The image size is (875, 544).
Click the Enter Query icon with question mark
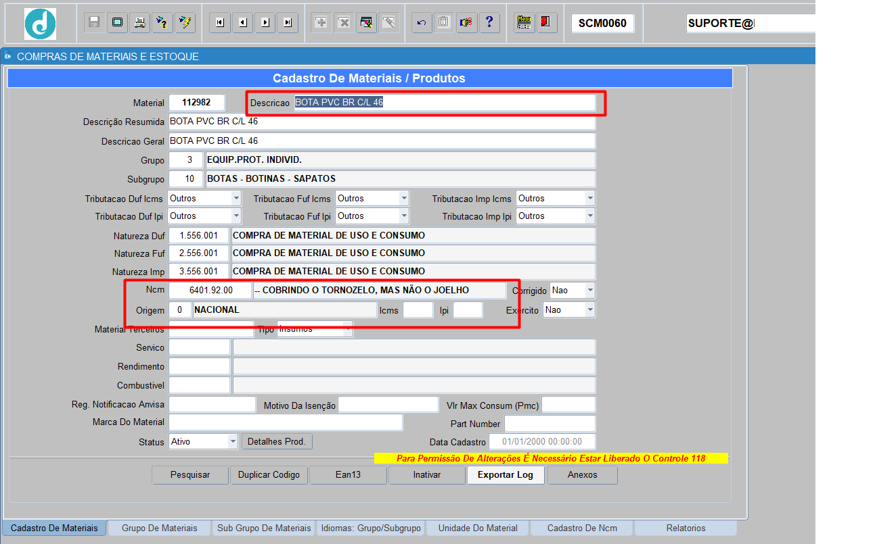tap(162, 22)
